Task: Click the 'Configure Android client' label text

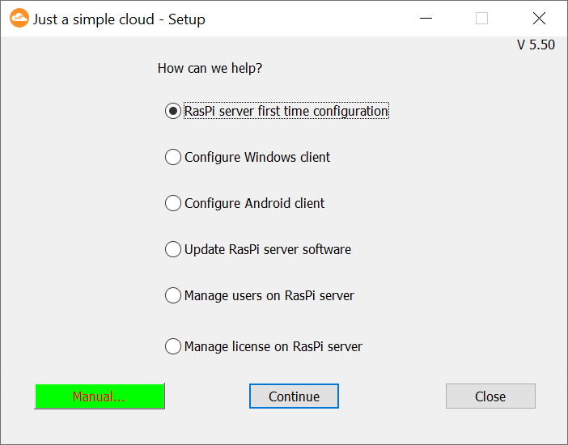Action: point(254,204)
